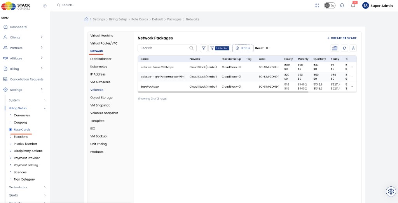
Task: Open the Status filter button
Action: point(243,48)
